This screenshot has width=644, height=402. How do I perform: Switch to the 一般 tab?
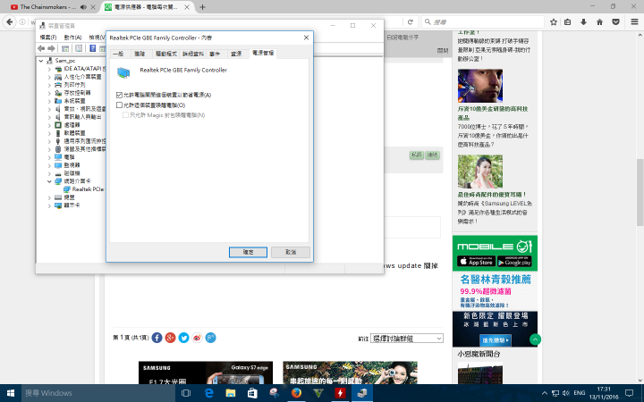(119, 54)
